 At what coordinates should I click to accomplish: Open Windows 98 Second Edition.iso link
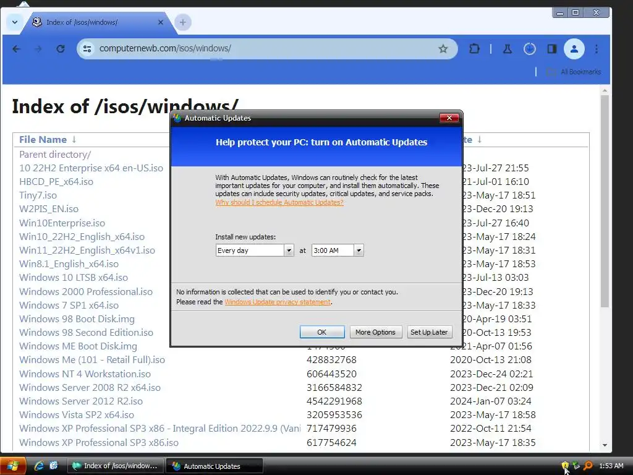(87, 332)
